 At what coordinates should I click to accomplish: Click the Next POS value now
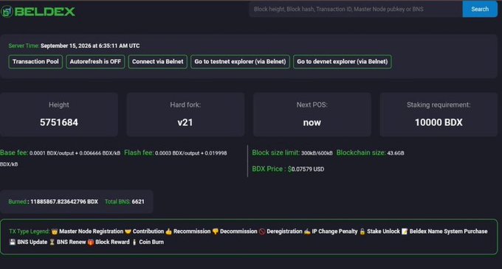click(312, 122)
